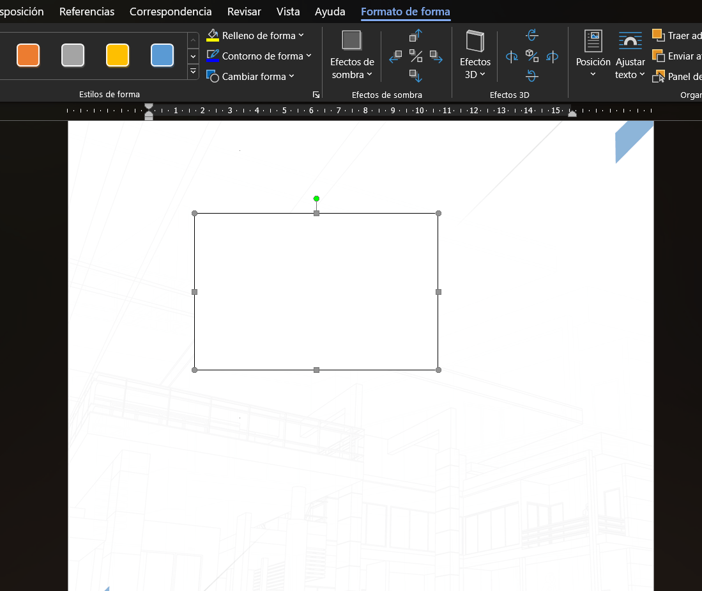Click the right indent marker on the ruler
702x591 pixels.
572,114
